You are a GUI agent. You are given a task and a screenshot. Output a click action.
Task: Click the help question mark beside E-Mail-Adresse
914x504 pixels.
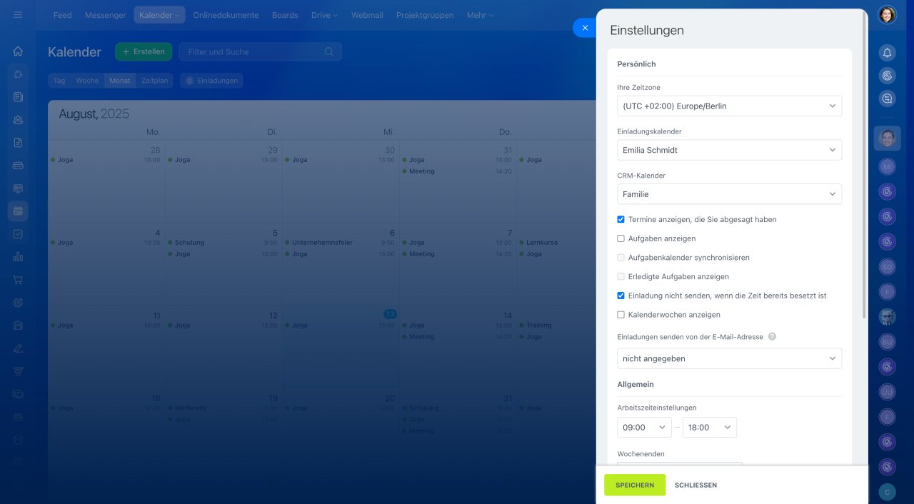click(x=772, y=336)
